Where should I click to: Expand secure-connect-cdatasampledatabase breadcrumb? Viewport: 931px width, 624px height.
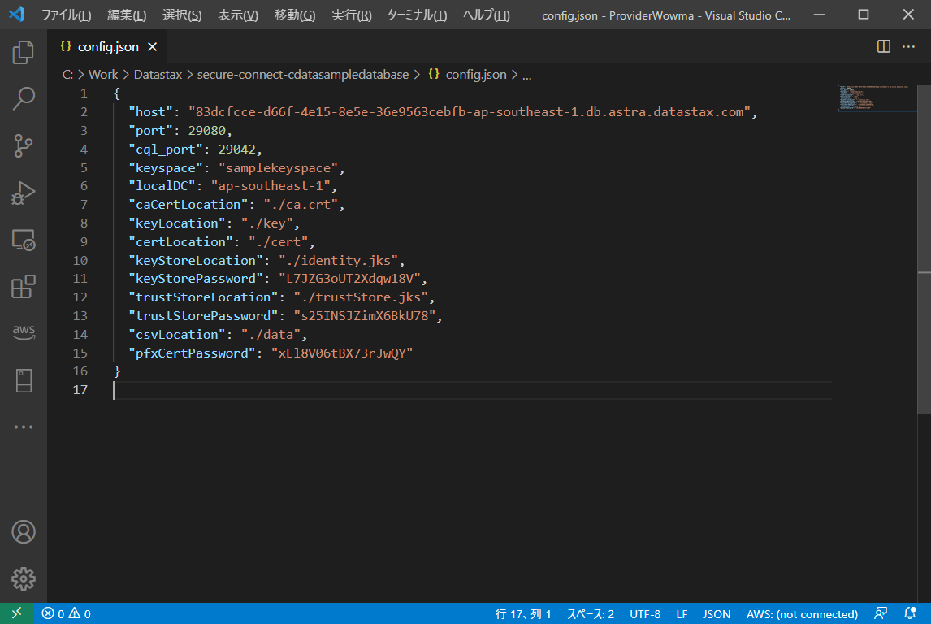[x=303, y=74]
